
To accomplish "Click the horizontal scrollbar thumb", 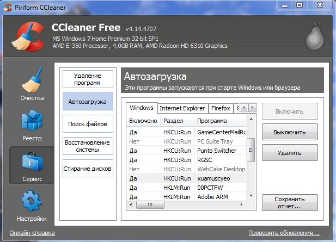I will tap(150, 204).
